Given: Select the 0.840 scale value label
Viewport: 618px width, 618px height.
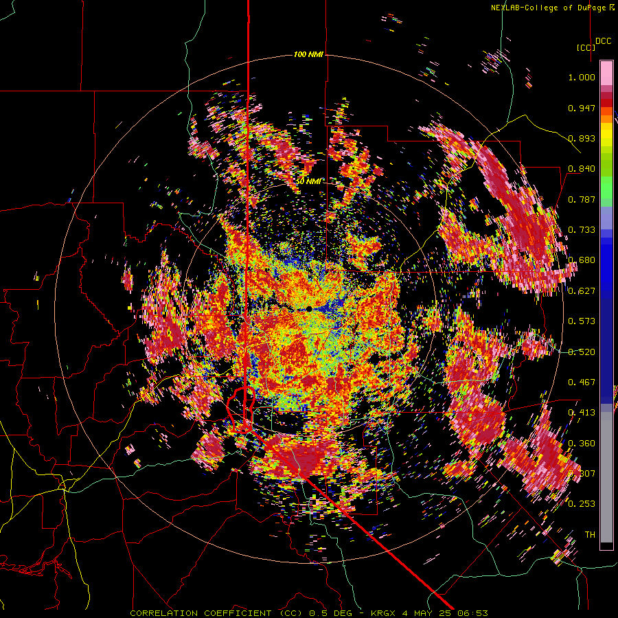Looking at the screenshot, I should click(x=582, y=169).
